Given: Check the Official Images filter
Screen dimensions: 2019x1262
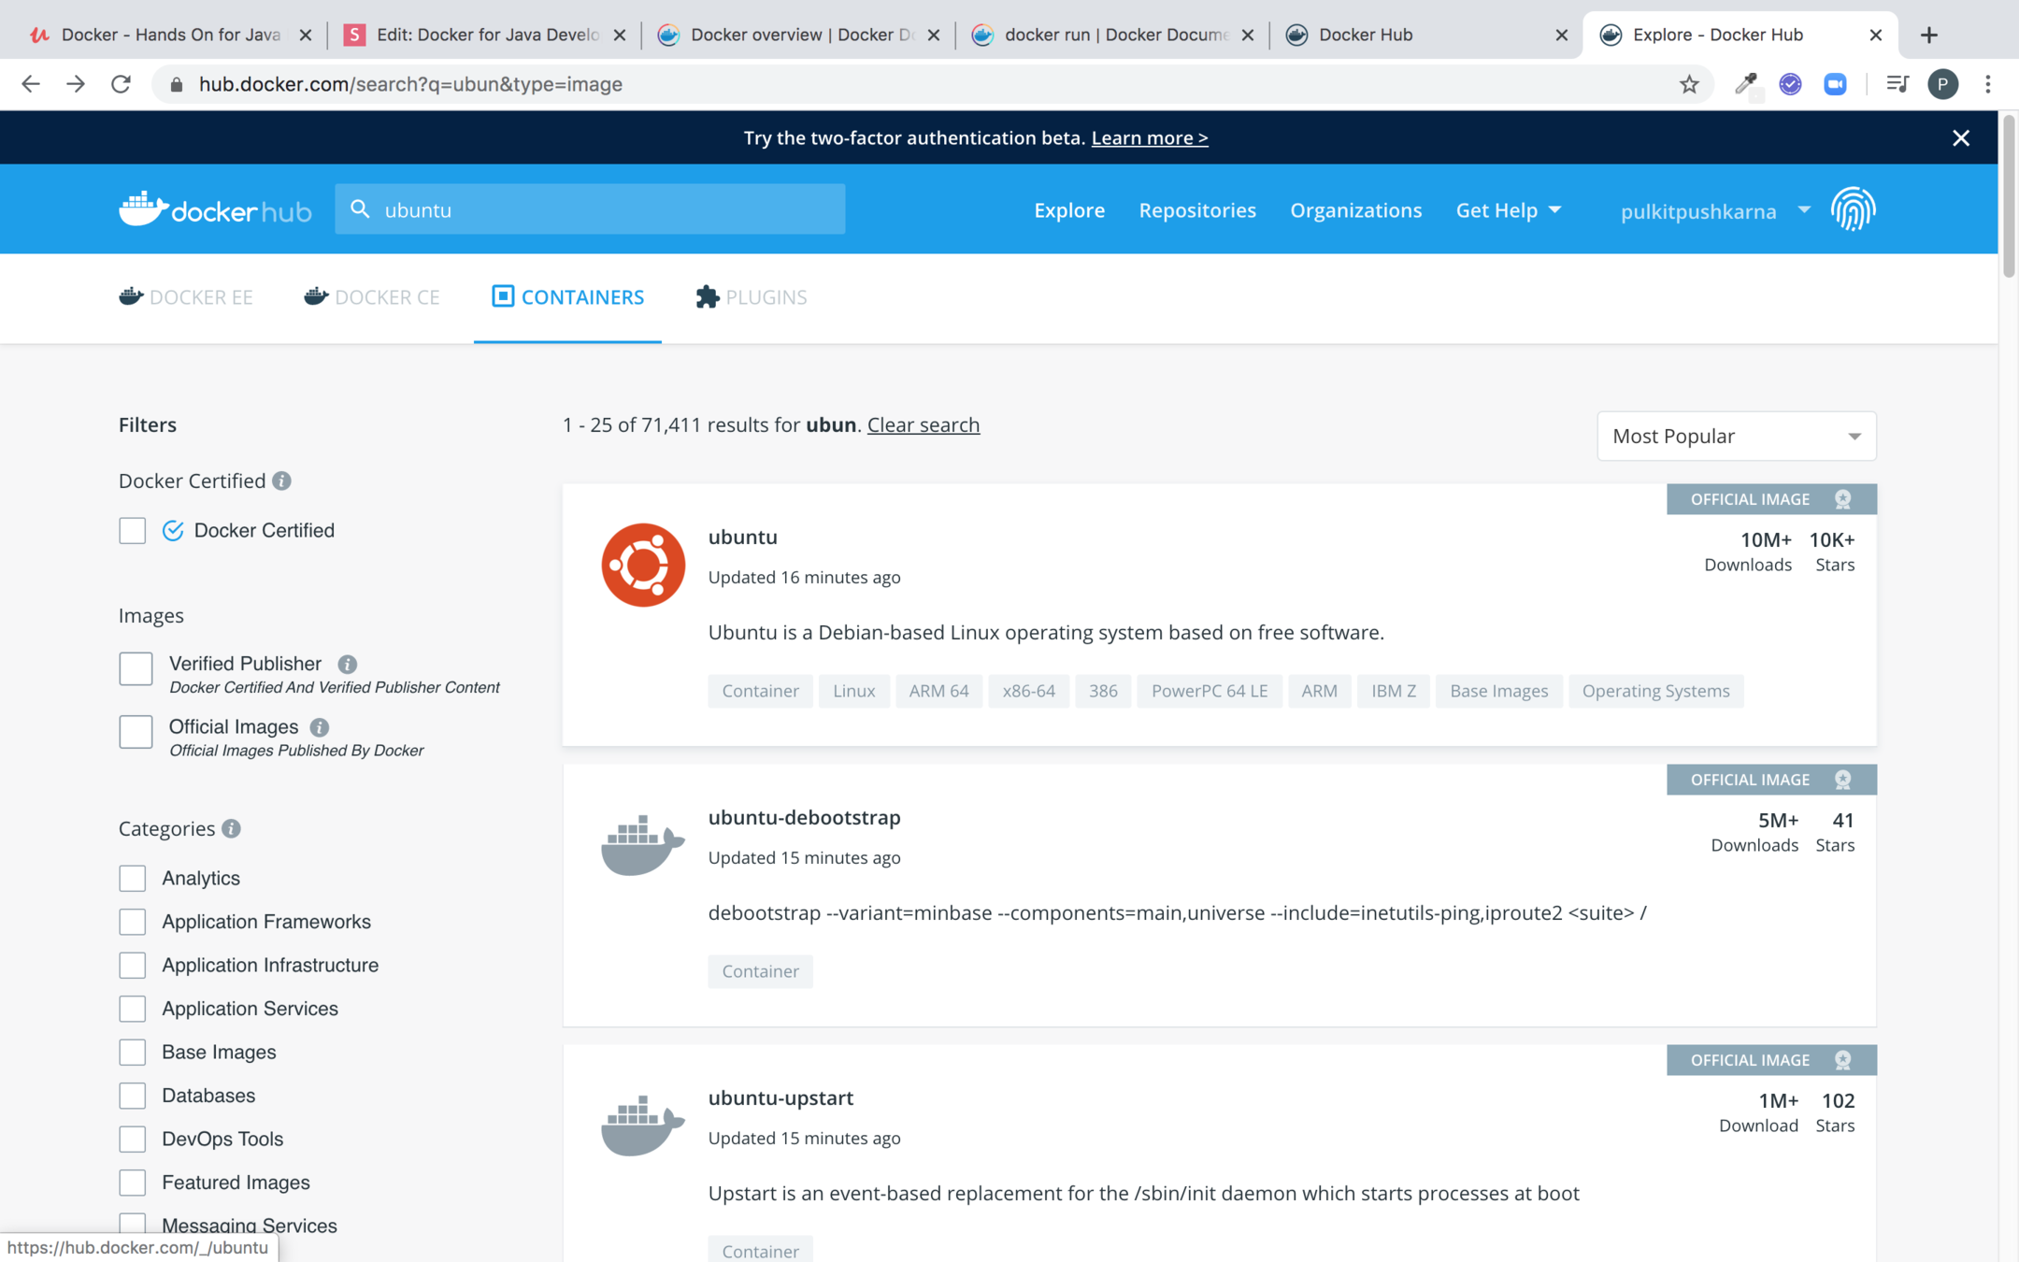Looking at the screenshot, I should [136, 731].
